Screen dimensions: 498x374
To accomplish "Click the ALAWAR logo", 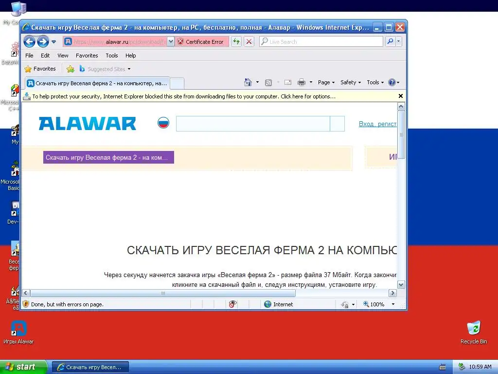I will [x=88, y=124].
